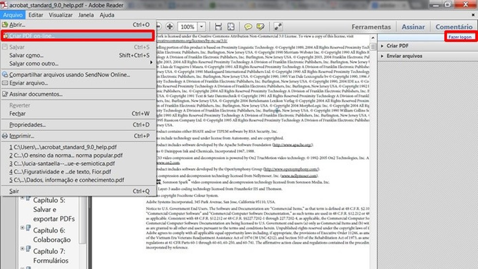Choose Imprimir... menu entry
Screen dimensions: 478x269
(x=78, y=136)
